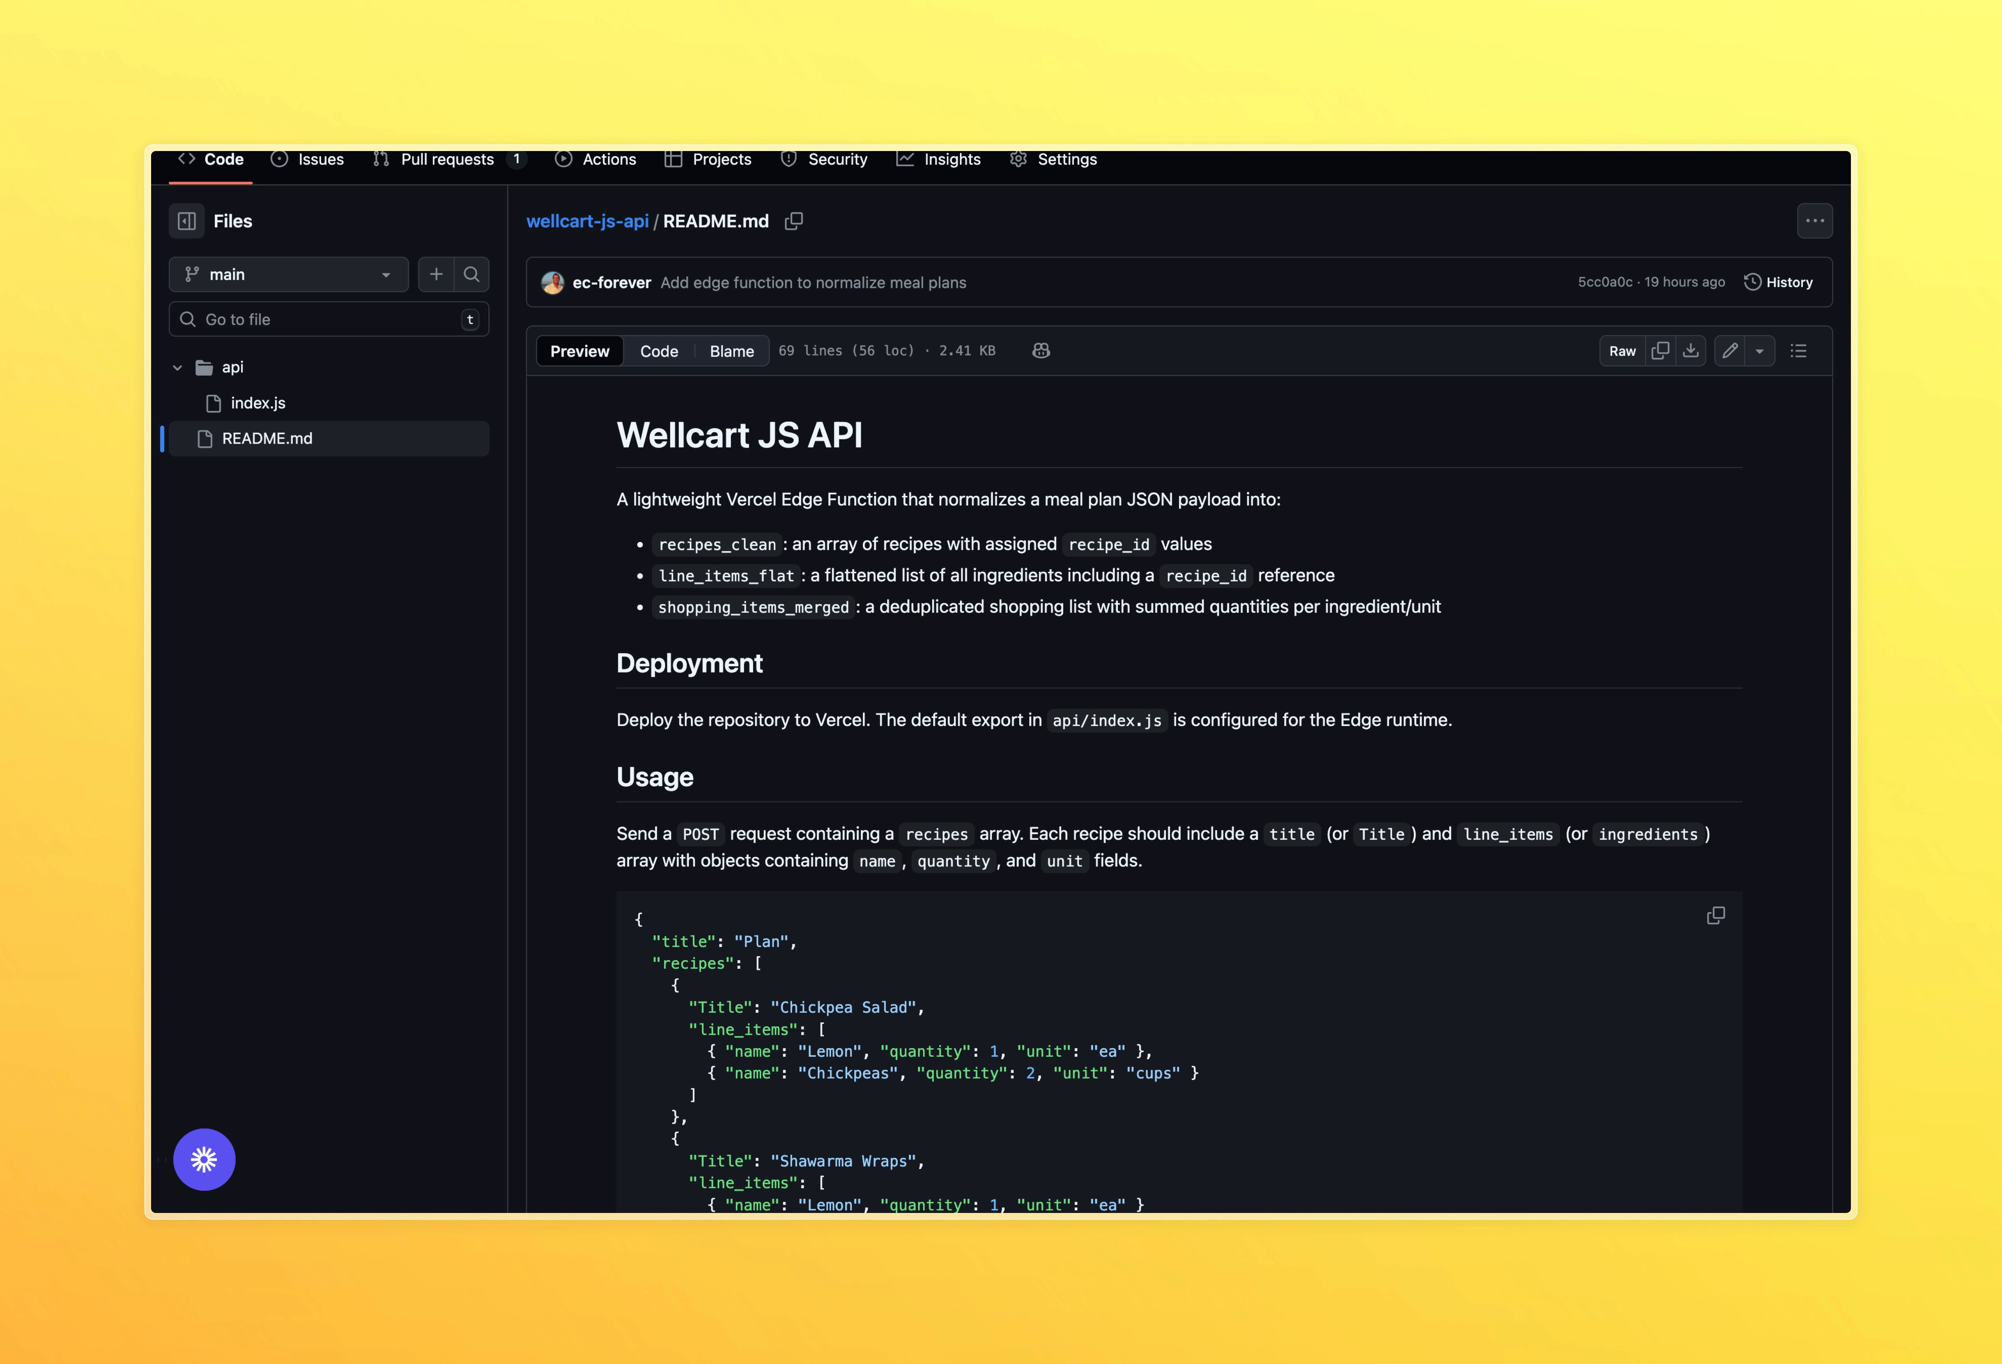2002x1364 pixels.
Task: Switch to Preview view toggle
Action: (x=580, y=350)
